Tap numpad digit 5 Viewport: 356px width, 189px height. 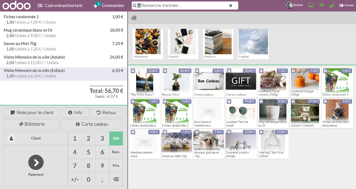pyautogui.click(x=88, y=152)
